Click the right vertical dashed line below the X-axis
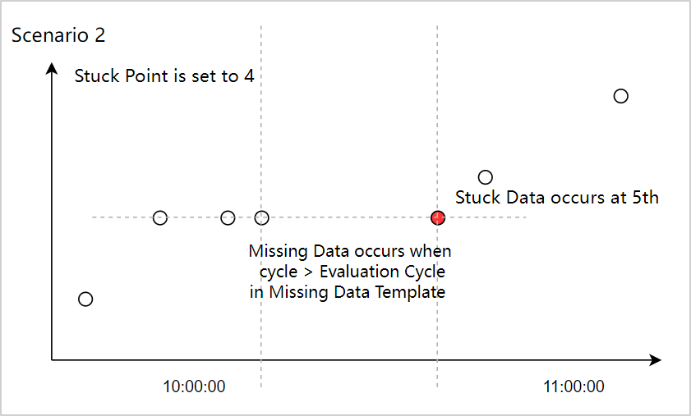The height and width of the screenshot is (416, 691). 437,377
